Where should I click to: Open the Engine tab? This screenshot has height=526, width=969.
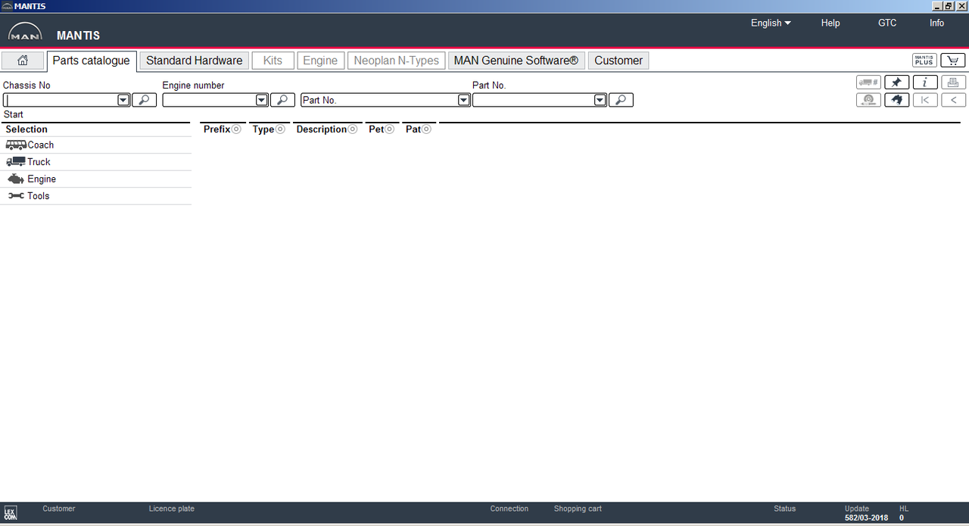(320, 61)
